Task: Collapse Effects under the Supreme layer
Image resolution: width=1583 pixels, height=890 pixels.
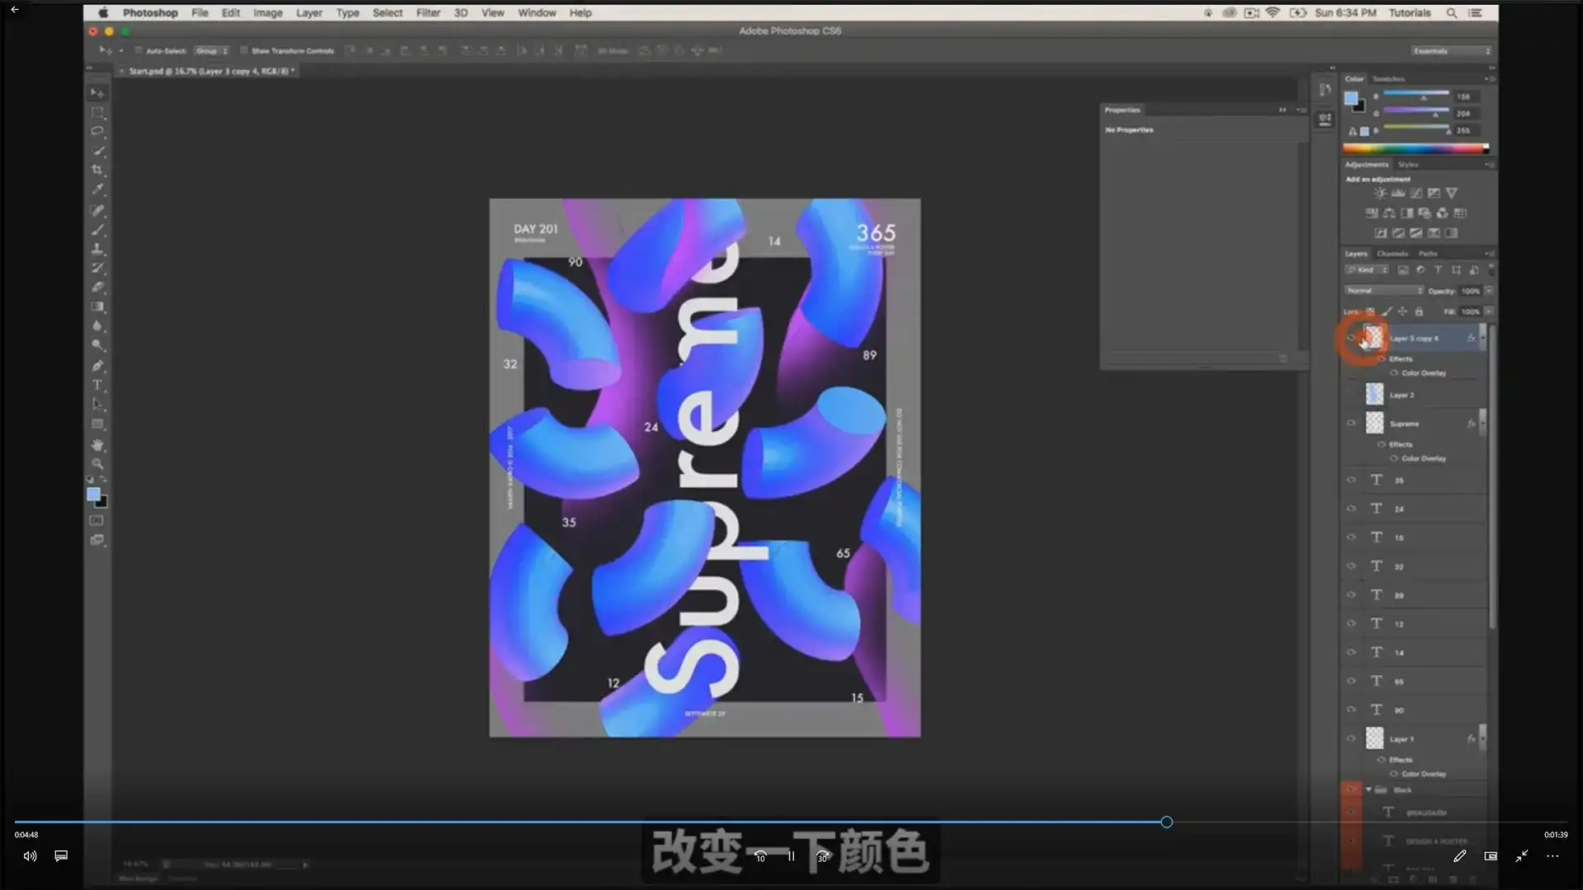Action: pos(1383,444)
